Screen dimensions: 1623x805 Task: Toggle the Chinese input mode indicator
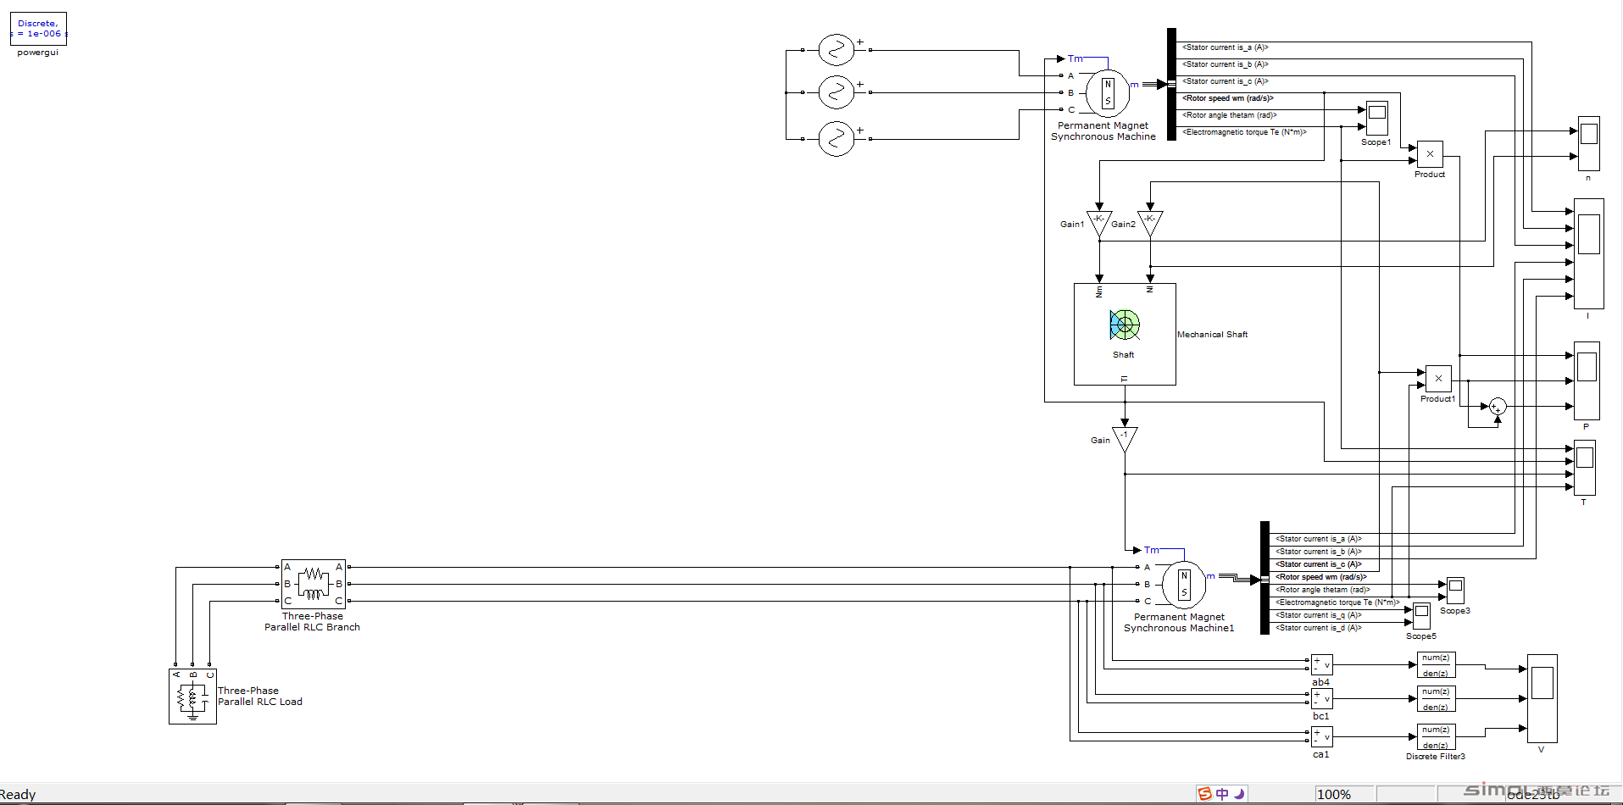pos(1222,794)
